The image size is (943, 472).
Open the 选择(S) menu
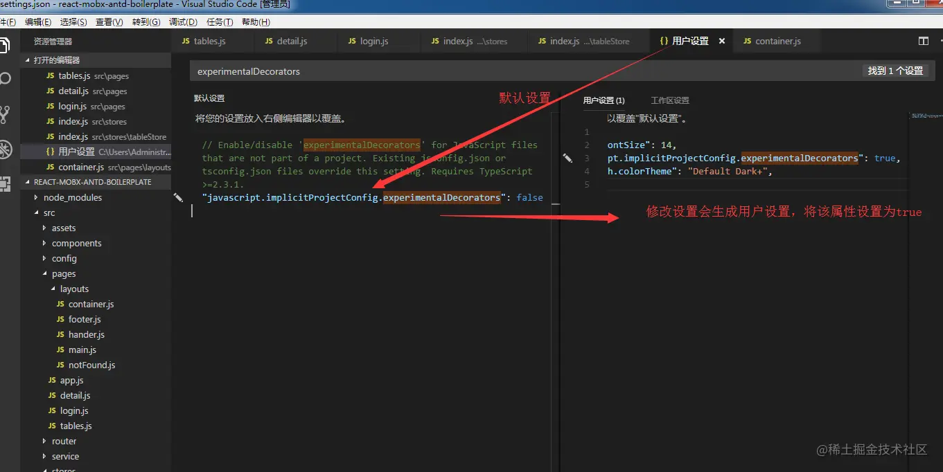pyautogui.click(x=73, y=22)
